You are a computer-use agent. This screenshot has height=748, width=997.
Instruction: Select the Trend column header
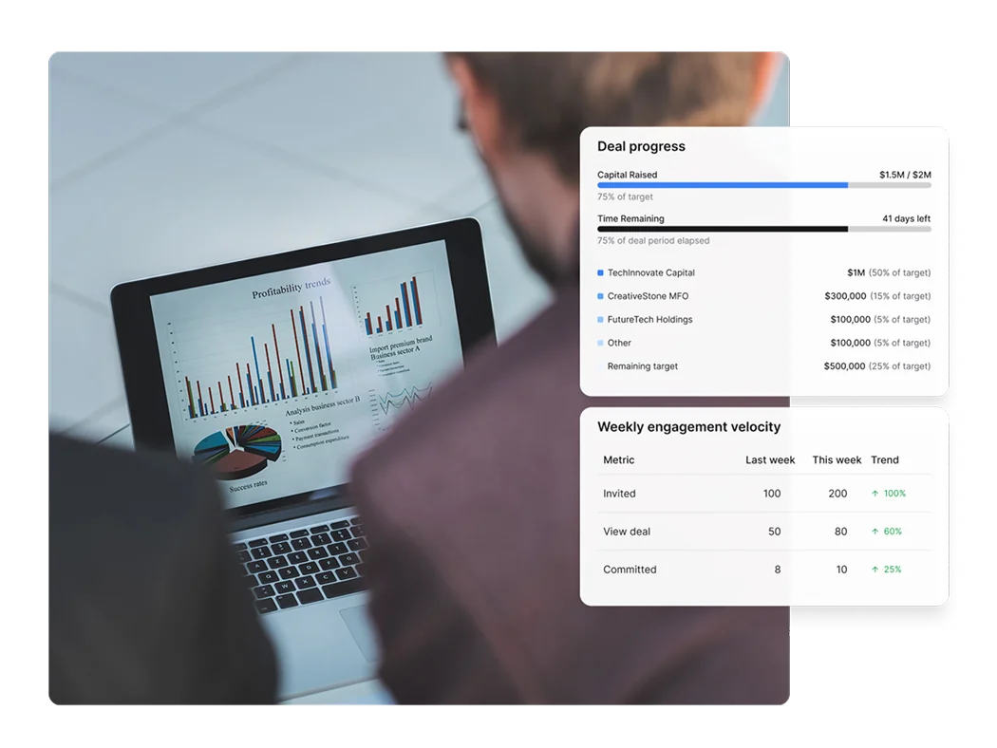[885, 460]
